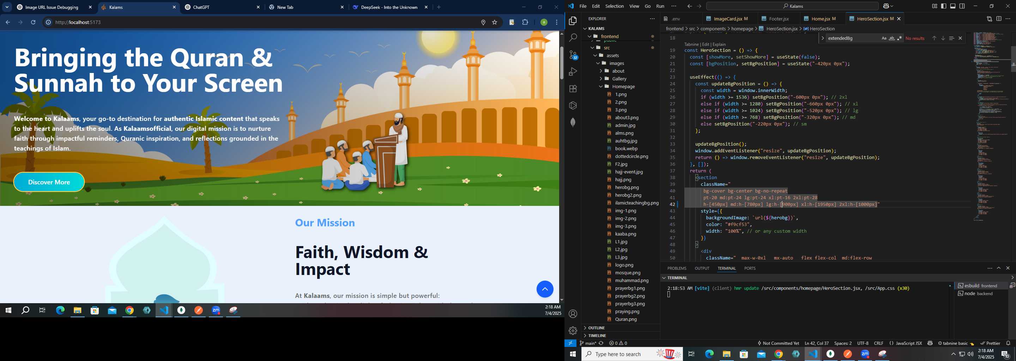
Task: Close the find widget
Action: (x=960, y=38)
